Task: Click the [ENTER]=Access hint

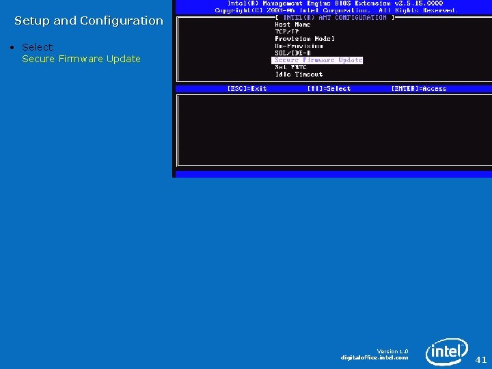Action: tap(419, 89)
